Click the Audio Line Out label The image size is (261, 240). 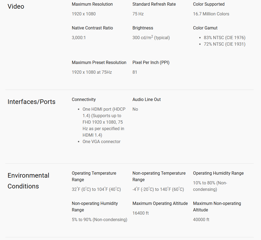(x=147, y=100)
